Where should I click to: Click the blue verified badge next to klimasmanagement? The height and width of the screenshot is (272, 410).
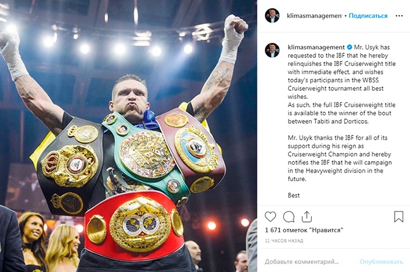[350, 48]
